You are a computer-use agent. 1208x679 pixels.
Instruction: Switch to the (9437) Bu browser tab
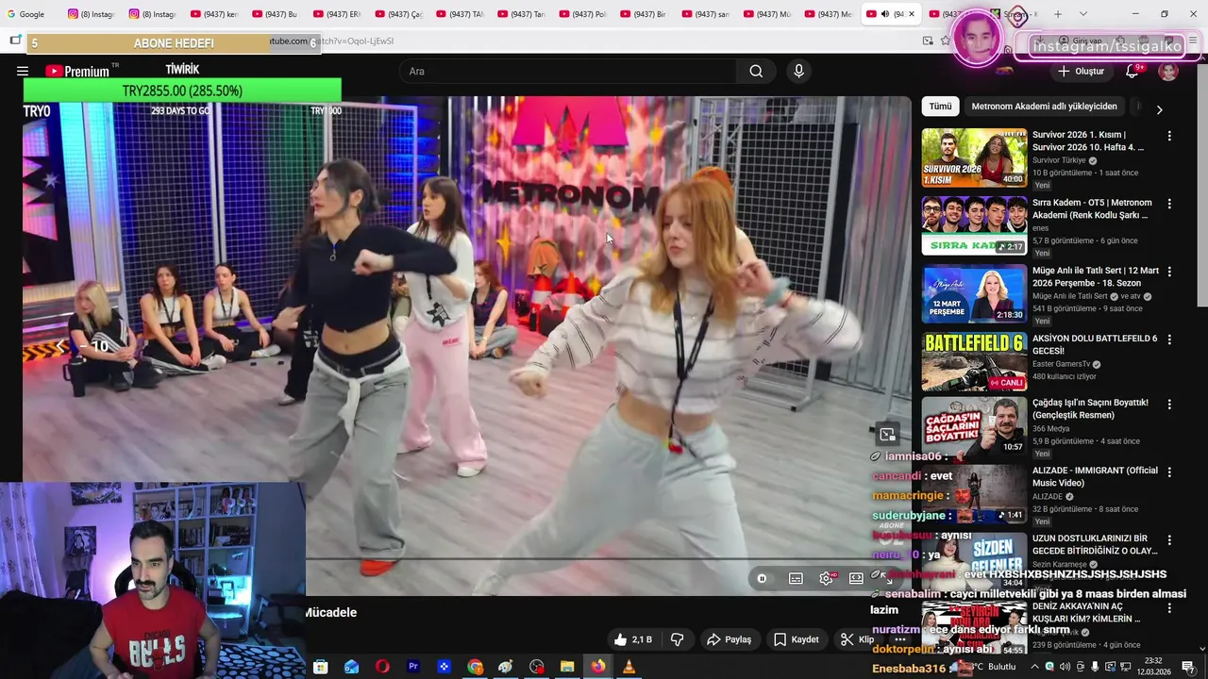click(274, 14)
